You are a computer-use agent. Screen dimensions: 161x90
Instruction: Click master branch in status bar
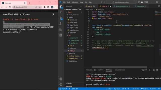[x=63, y=89]
